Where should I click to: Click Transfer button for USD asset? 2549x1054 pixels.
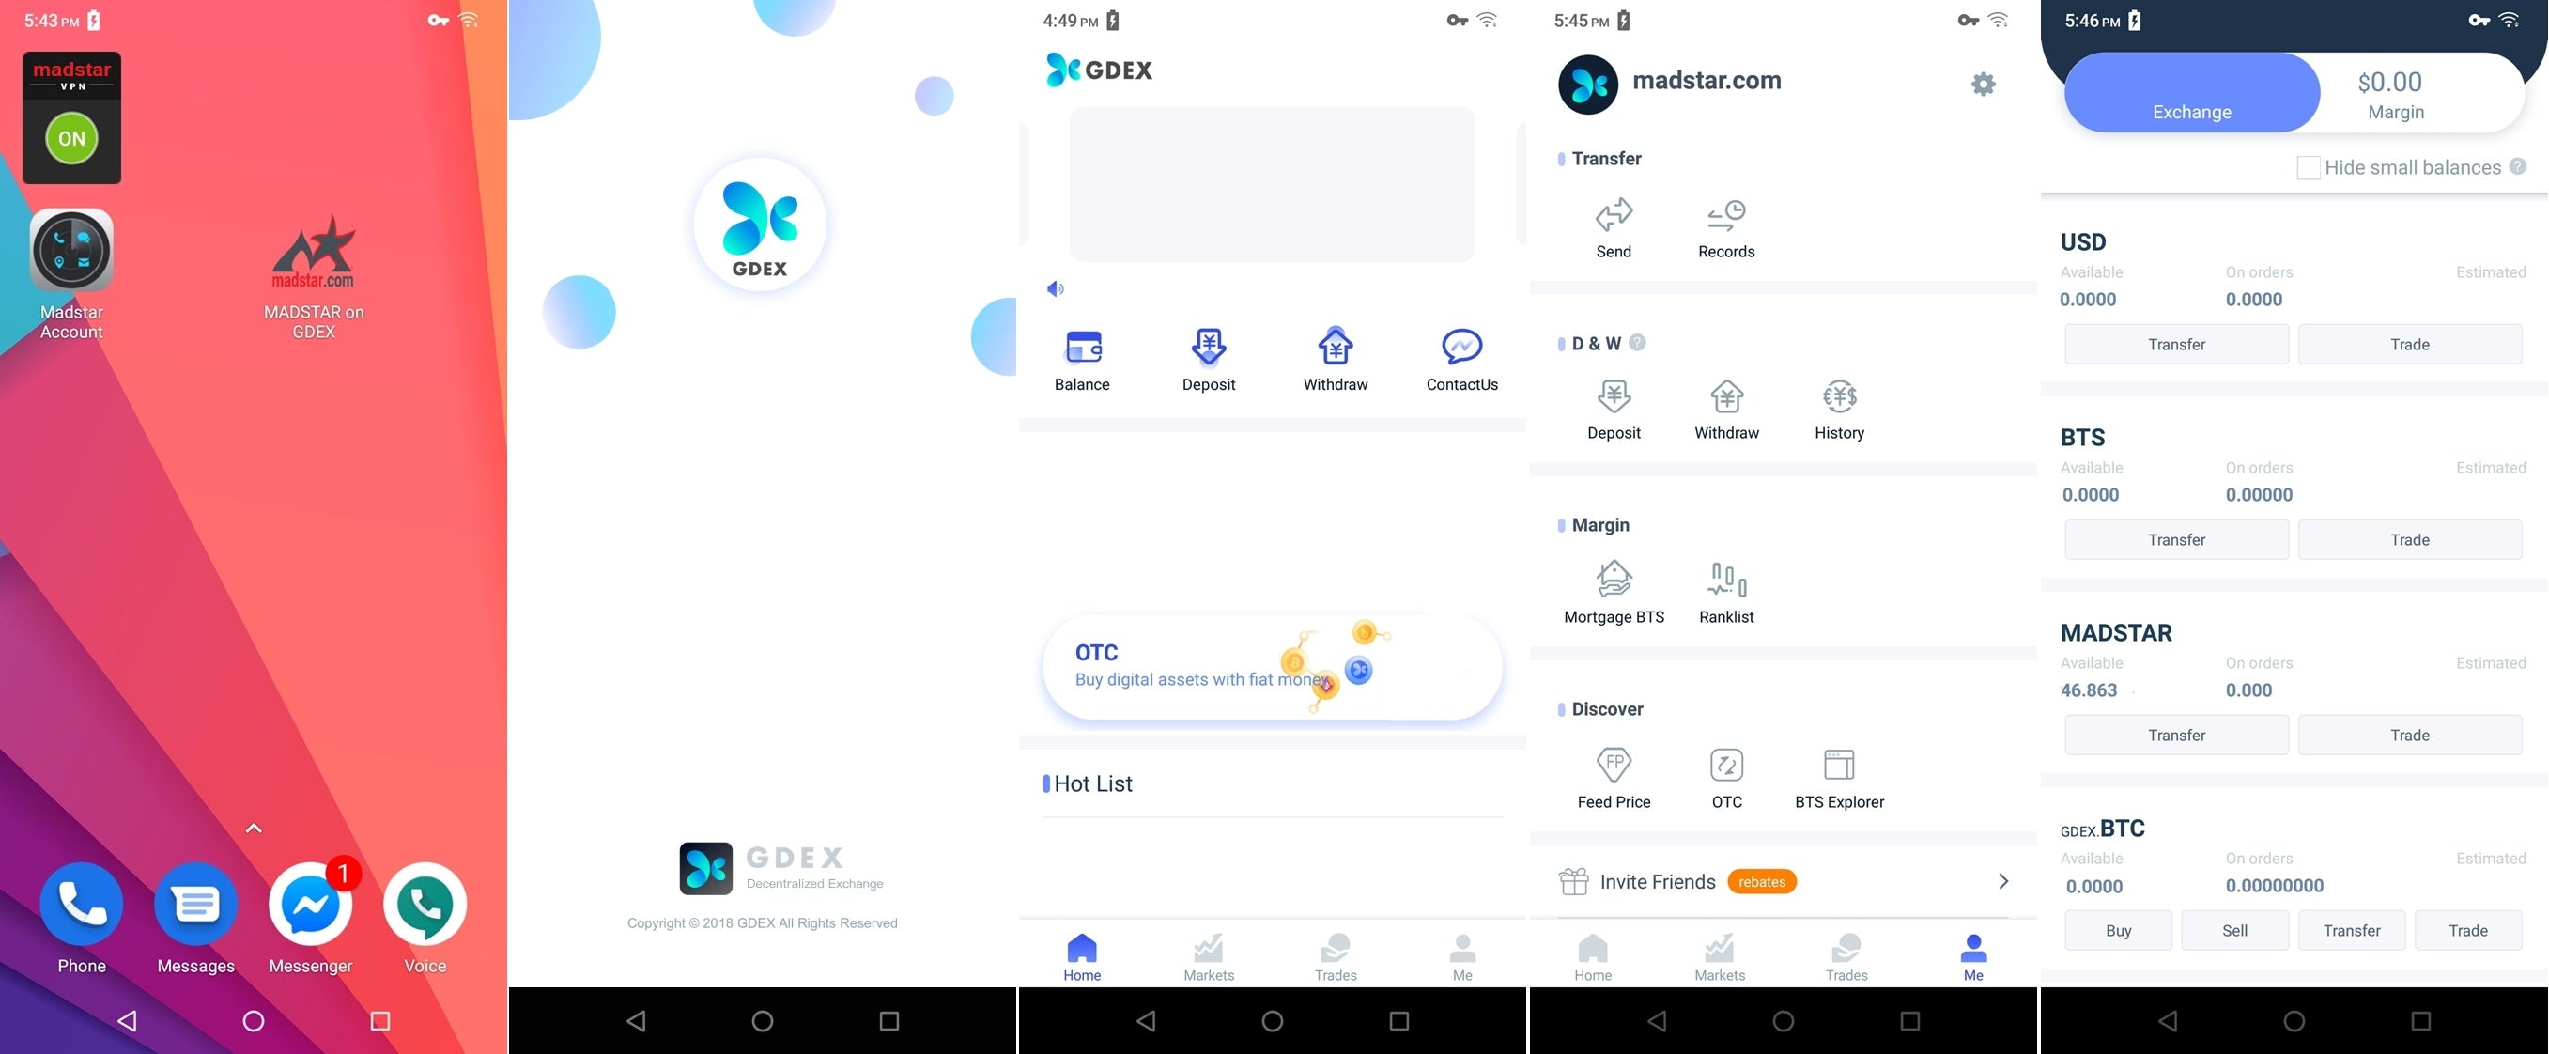[2177, 343]
